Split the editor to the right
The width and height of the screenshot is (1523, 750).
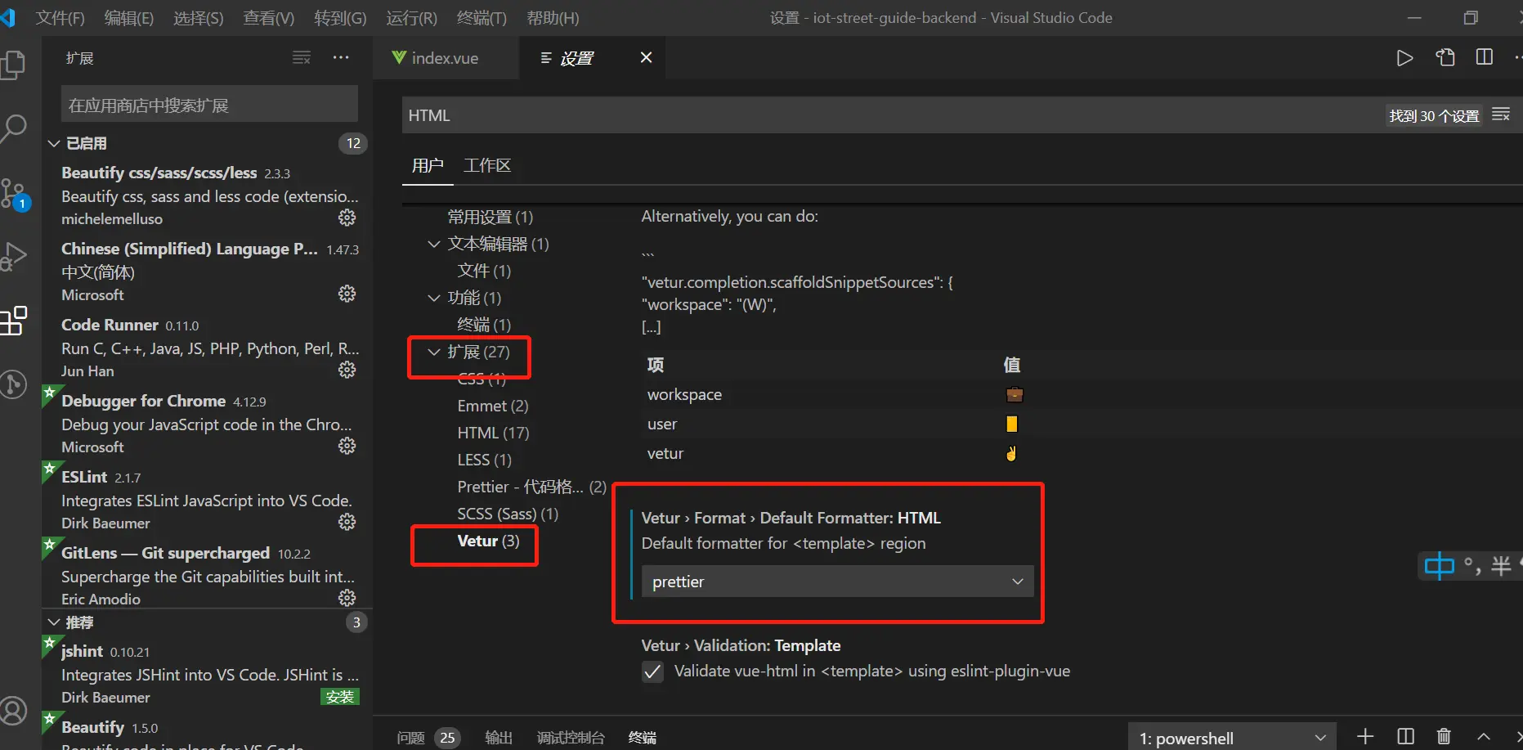pos(1485,57)
